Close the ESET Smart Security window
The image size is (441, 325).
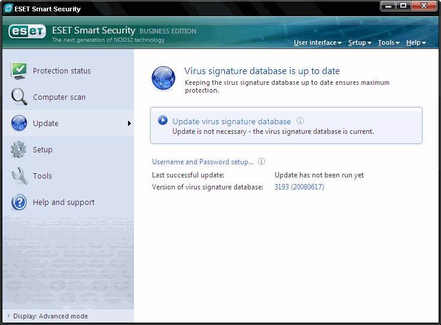424,5
